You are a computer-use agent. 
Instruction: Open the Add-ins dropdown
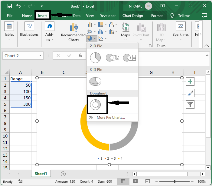pyautogui.click(x=49, y=31)
